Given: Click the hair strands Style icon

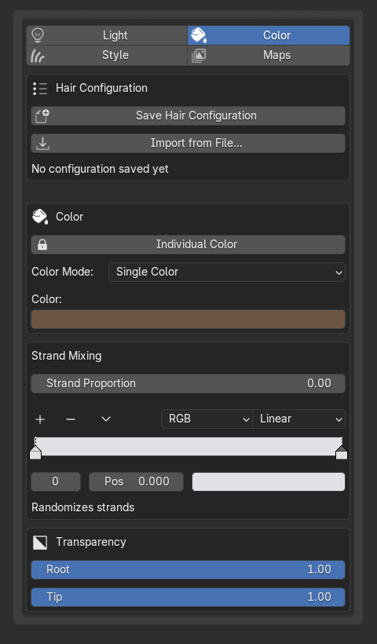Looking at the screenshot, I should [x=38, y=56].
